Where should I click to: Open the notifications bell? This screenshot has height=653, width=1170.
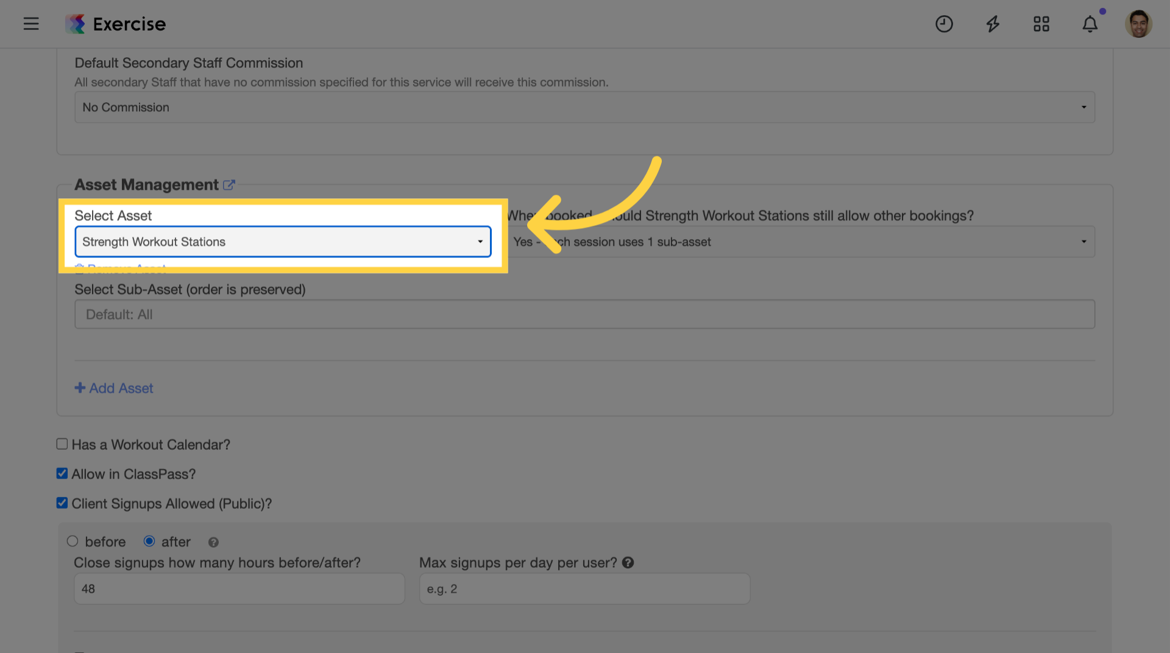(1090, 24)
